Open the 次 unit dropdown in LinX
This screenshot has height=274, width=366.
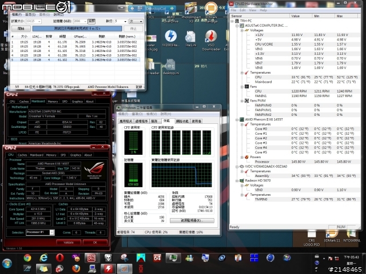coord(136,21)
